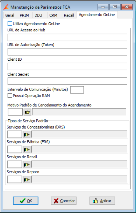Screen dimensions: 136x213
Task: Open lookup for Serviços de Fábrica (FRS)
Action: tap(27, 150)
